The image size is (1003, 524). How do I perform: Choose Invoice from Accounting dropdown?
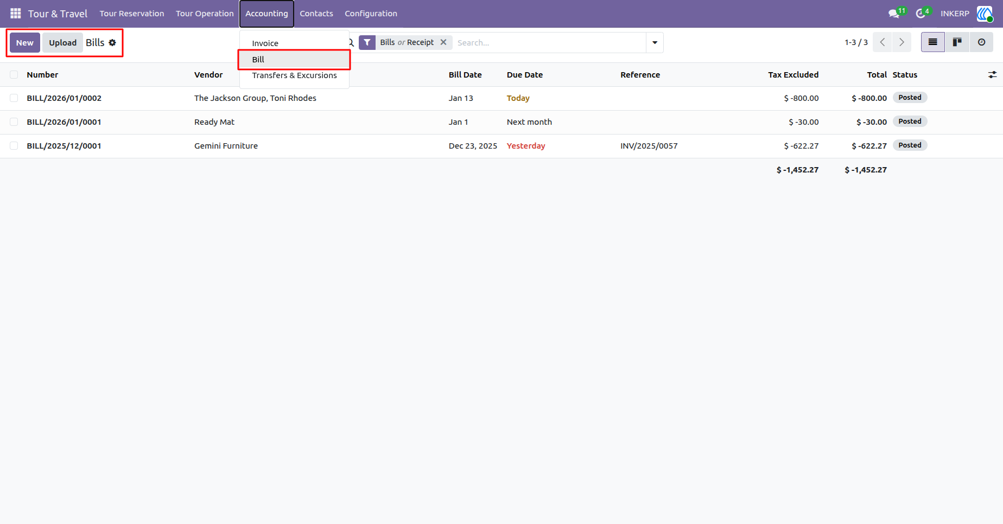click(x=294, y=43)
